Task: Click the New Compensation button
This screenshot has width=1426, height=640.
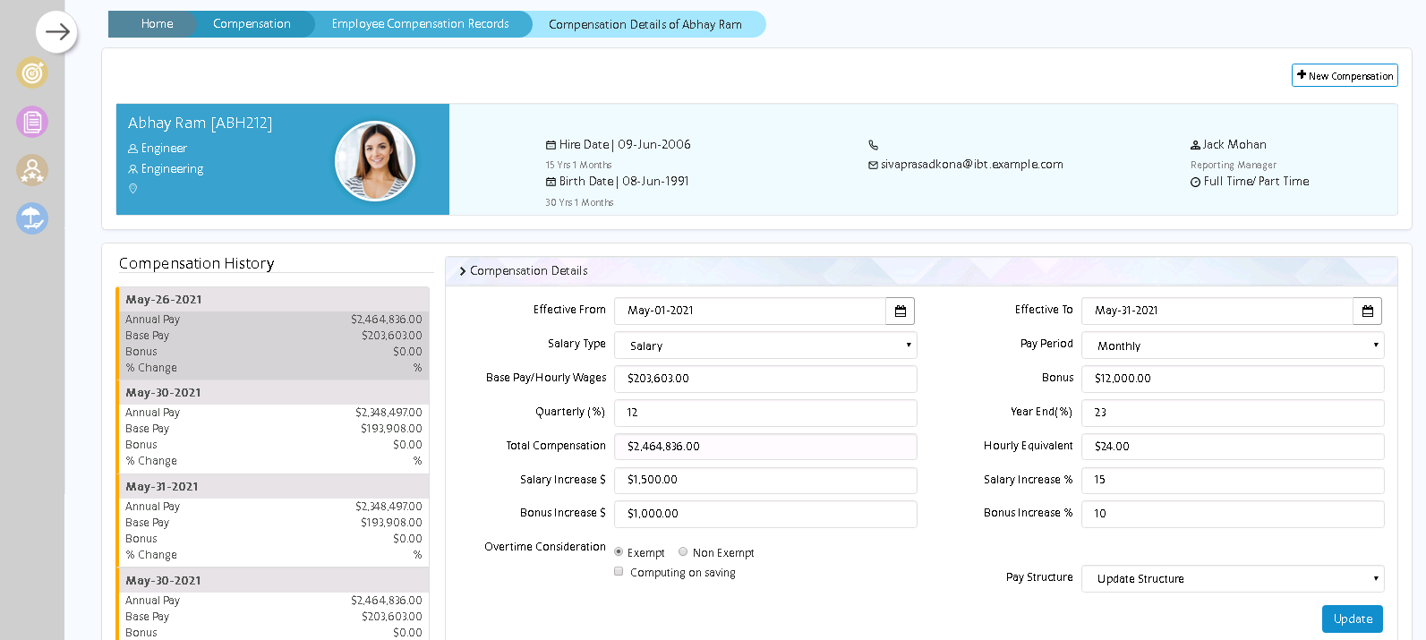Action: [x=1345, y=76]
